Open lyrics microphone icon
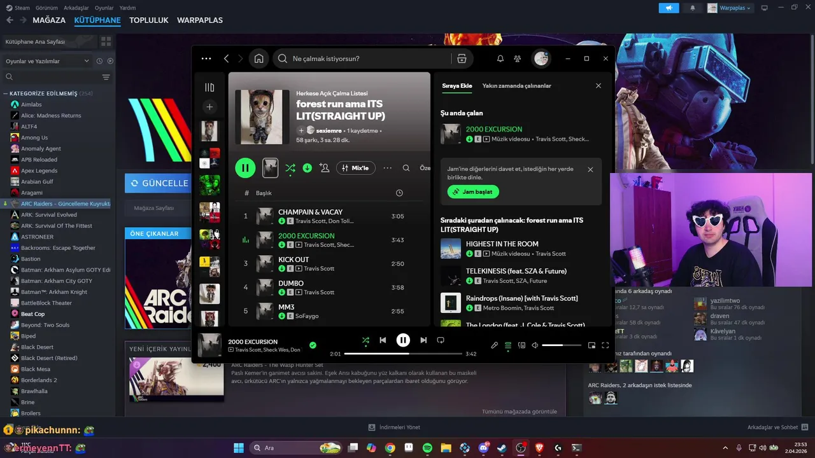This screenshot has height=458, width=815. pyautogui.click(x=494, y=345)
